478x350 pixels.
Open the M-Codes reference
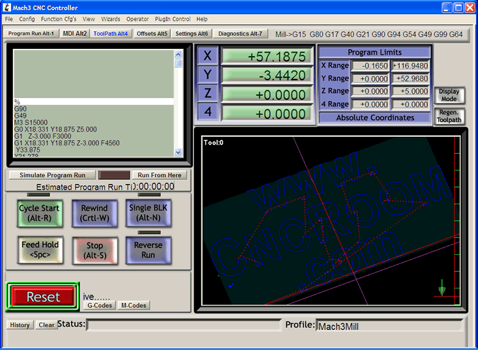click(x=134, y=305)
